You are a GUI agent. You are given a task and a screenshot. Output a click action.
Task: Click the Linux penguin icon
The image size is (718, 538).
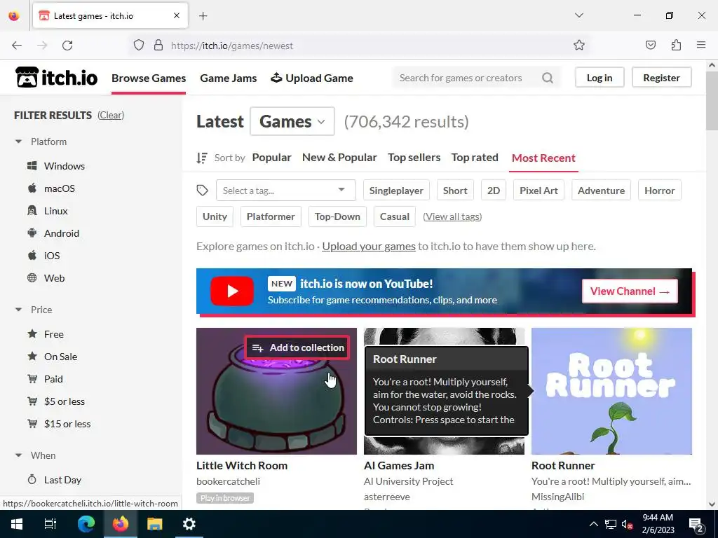pyautogui.click(x=32, y=210)
